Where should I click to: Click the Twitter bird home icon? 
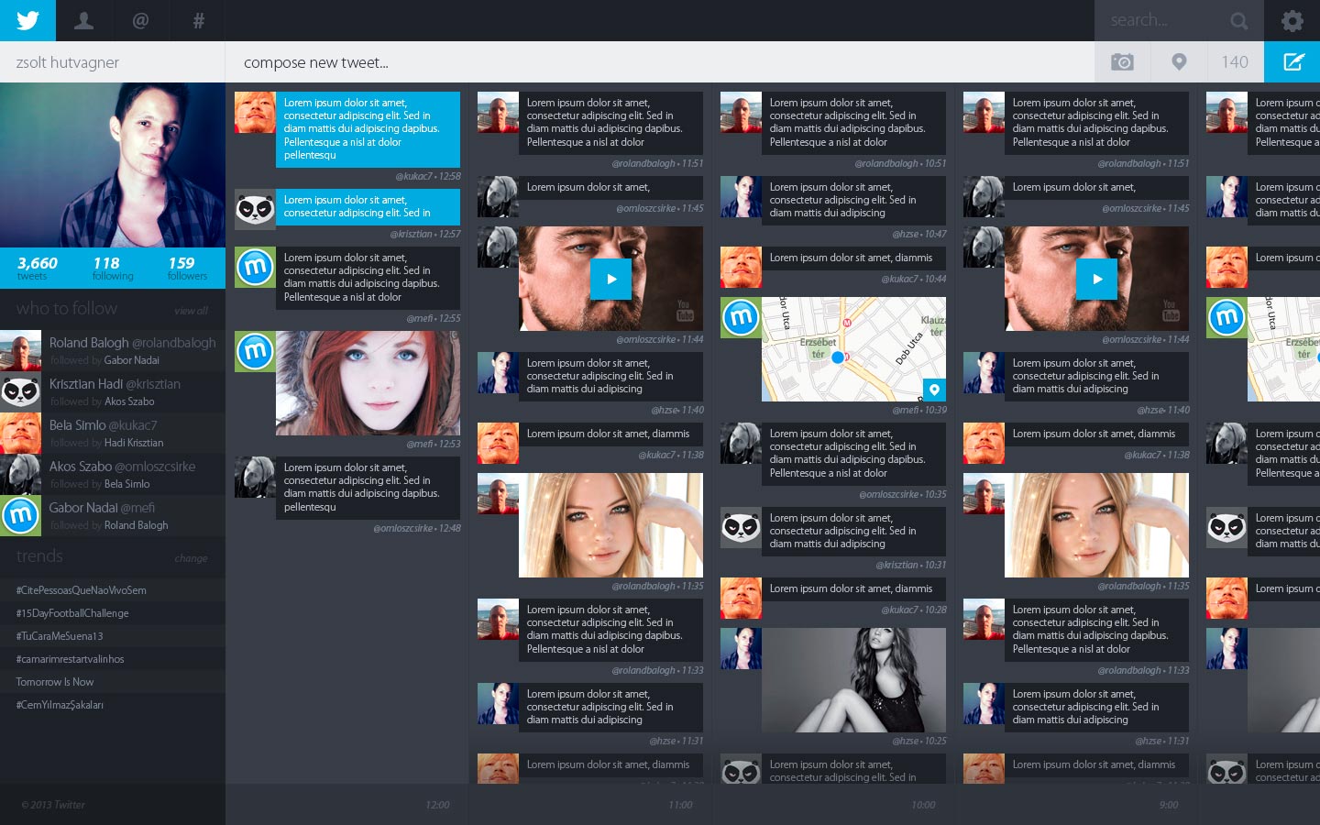(27, 20)
